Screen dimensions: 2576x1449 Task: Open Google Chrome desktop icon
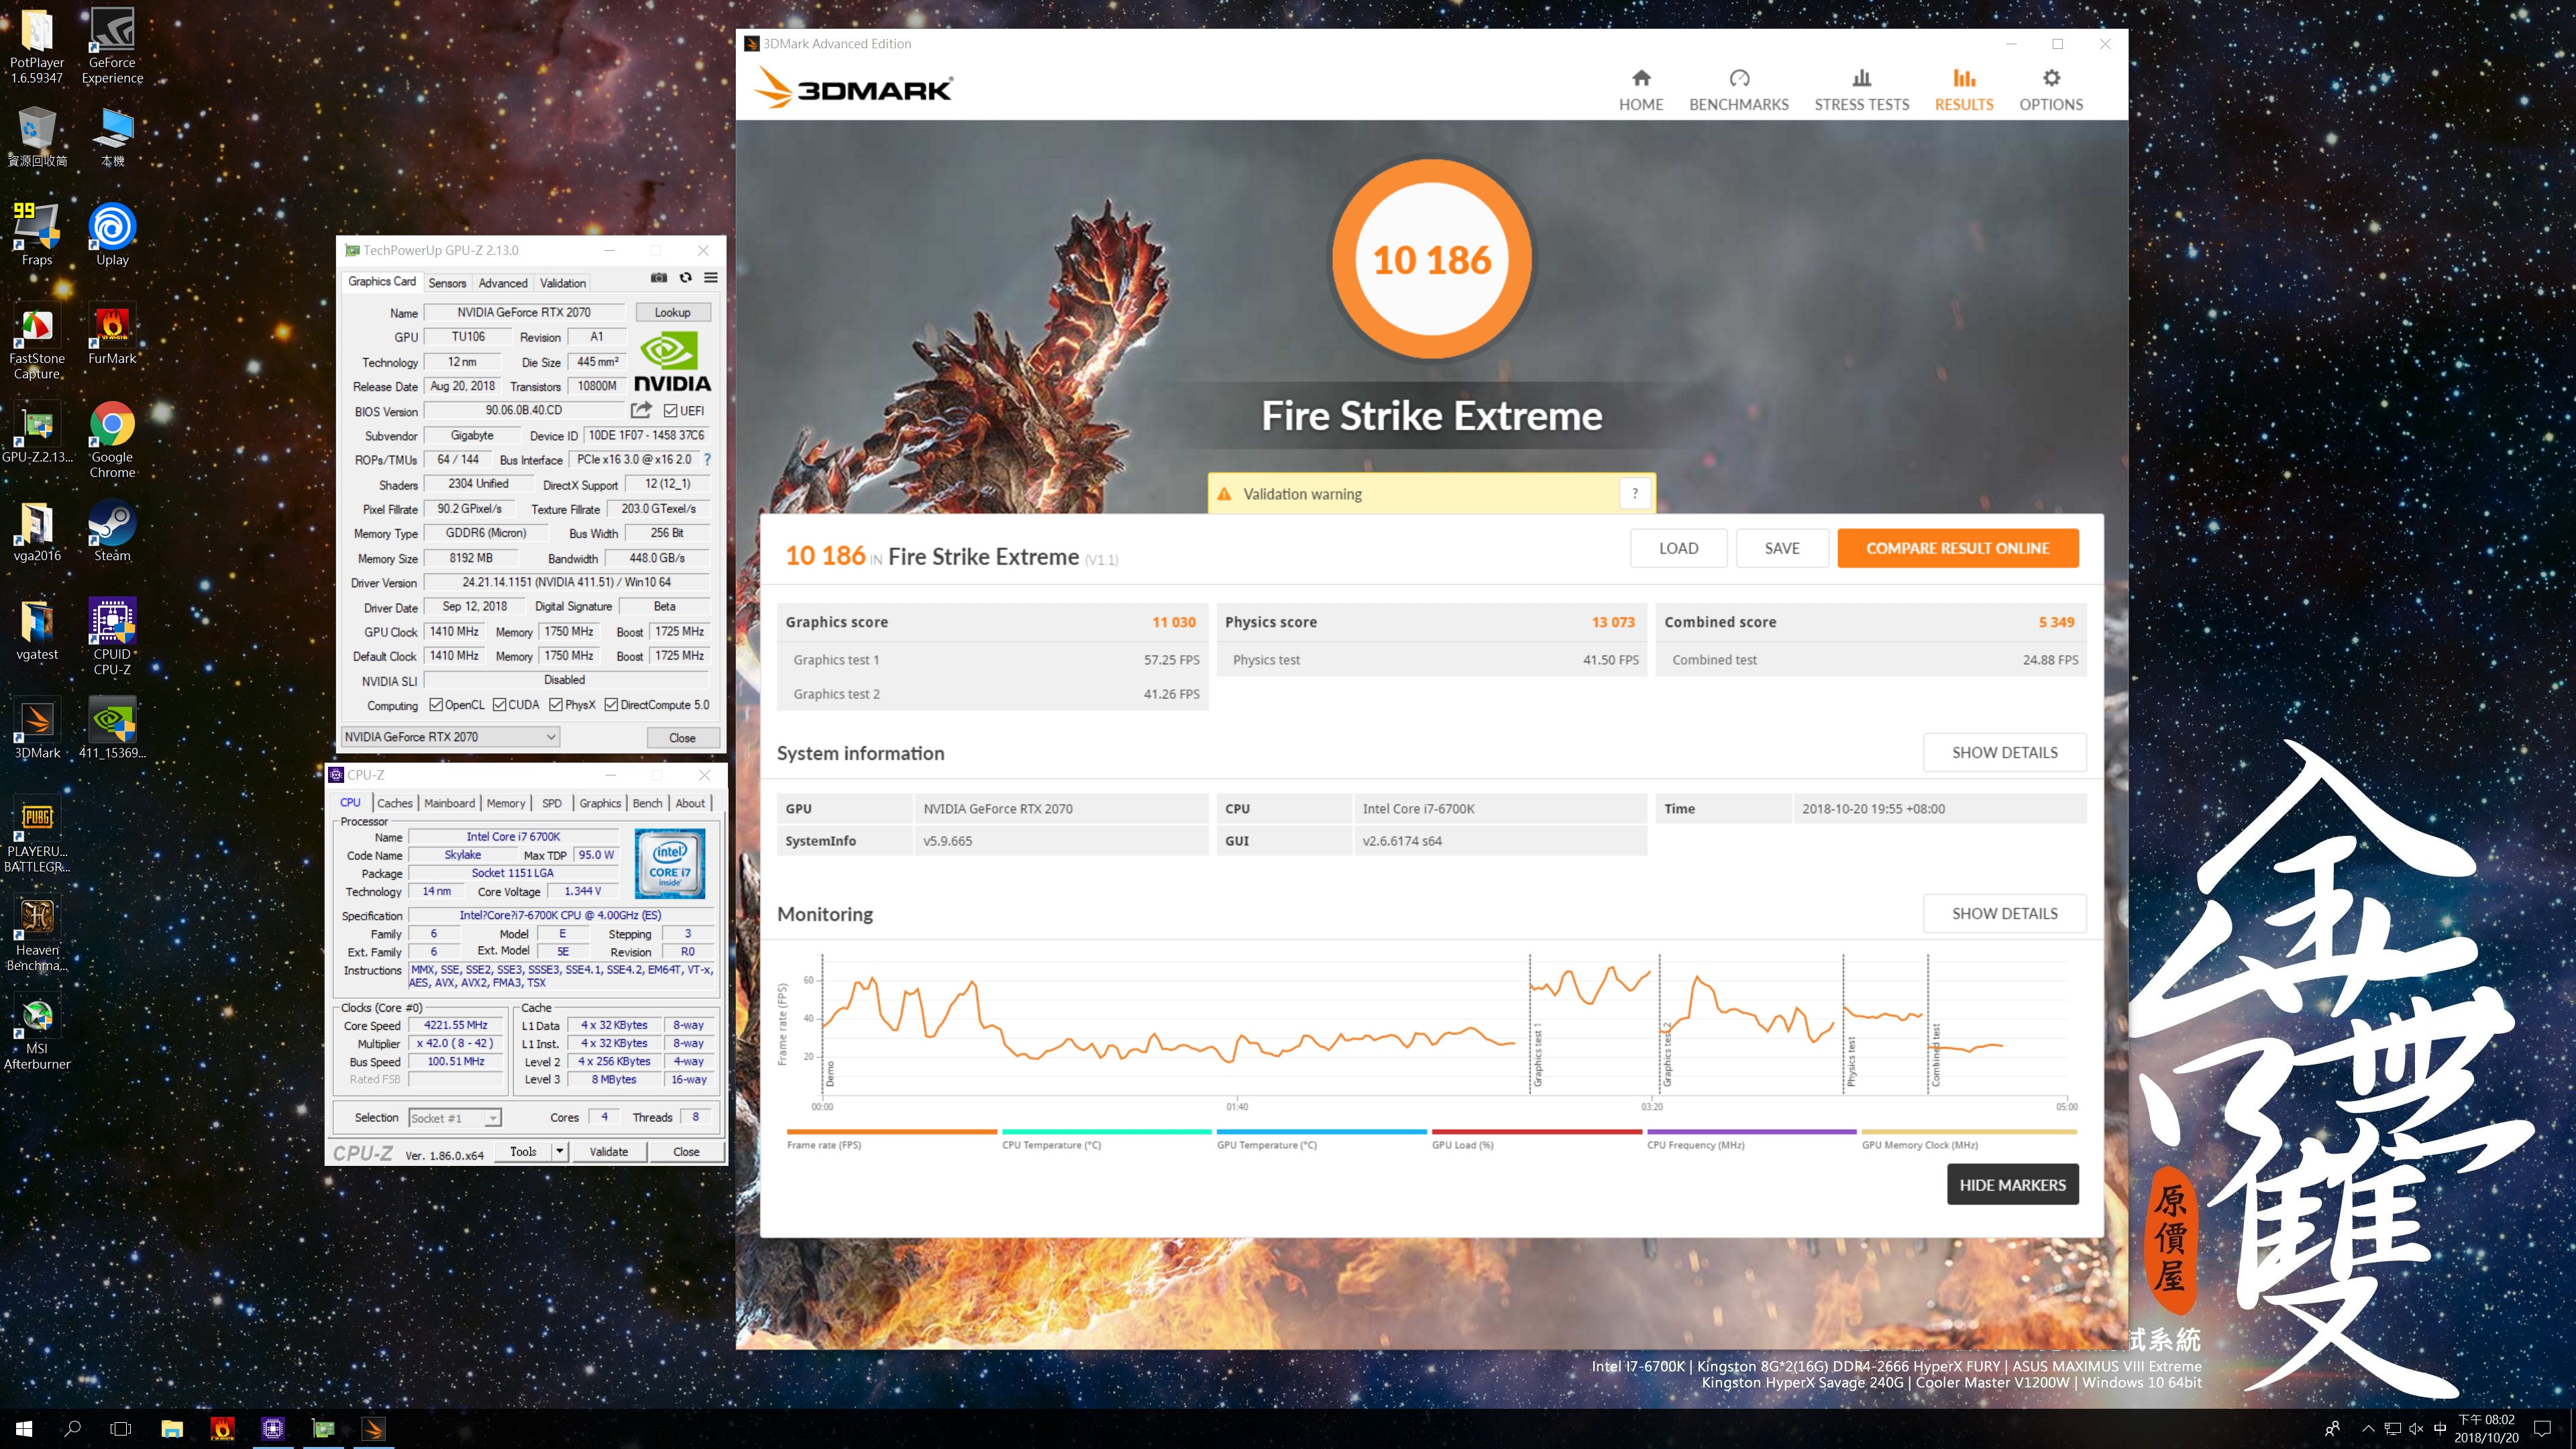pos(112,440)
